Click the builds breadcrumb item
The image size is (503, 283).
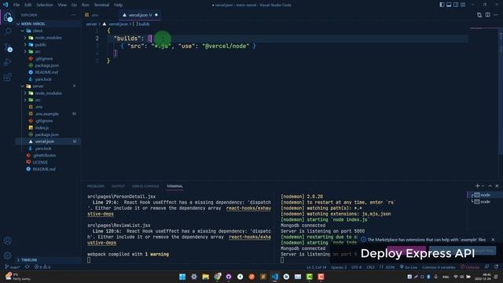point(141,24)
